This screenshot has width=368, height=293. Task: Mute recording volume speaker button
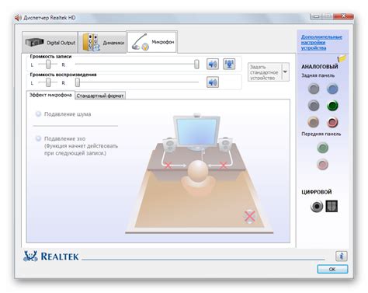[x=213, y=64]
